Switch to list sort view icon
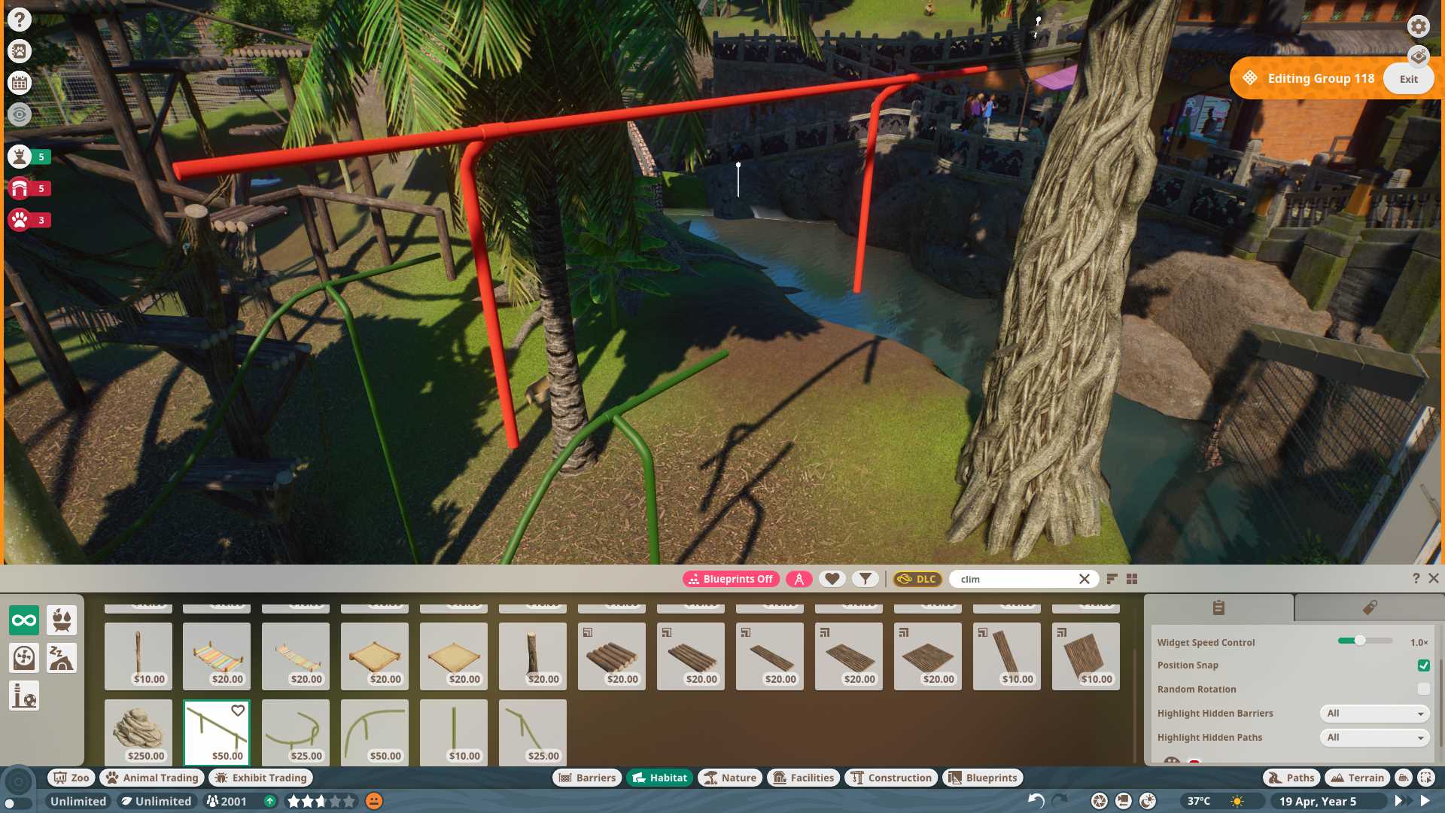Screen dimensions: 1445x813 pos(1112,579)
